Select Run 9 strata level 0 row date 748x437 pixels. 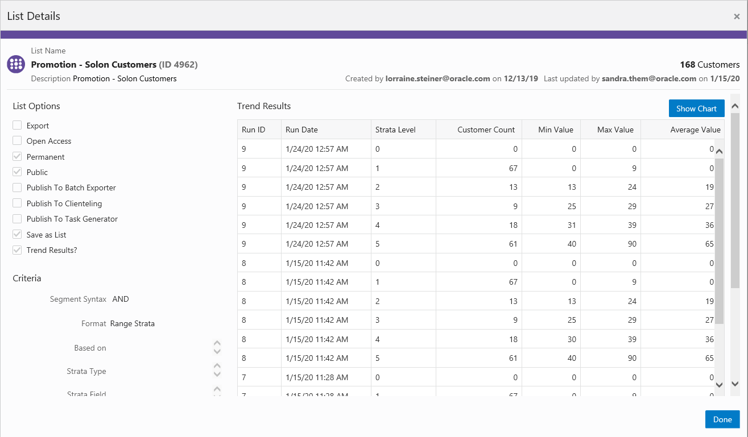pyautogui.click(x=317, y=149)
